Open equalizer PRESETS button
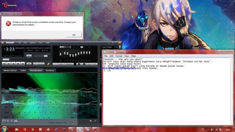Image resolution: width=235 pixels, height=132 pixels. tap(69, 64)
